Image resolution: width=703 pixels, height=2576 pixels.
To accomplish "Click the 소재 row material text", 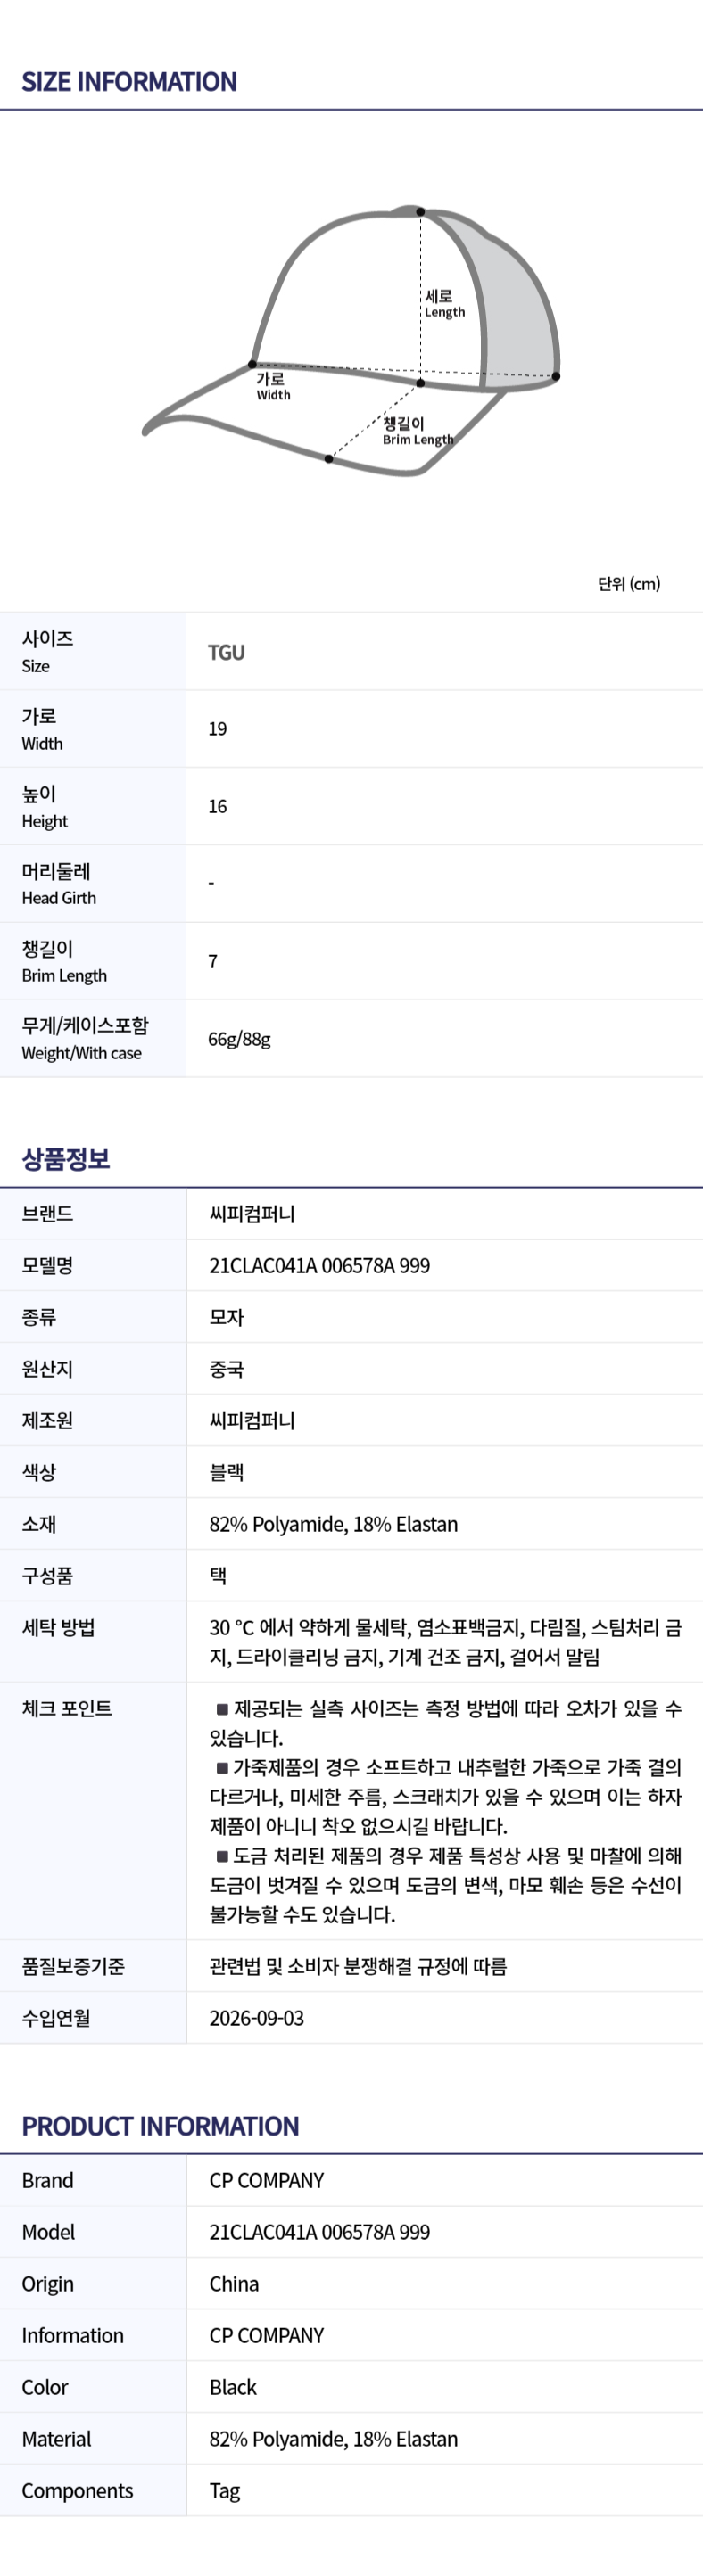I will 333,1524.
